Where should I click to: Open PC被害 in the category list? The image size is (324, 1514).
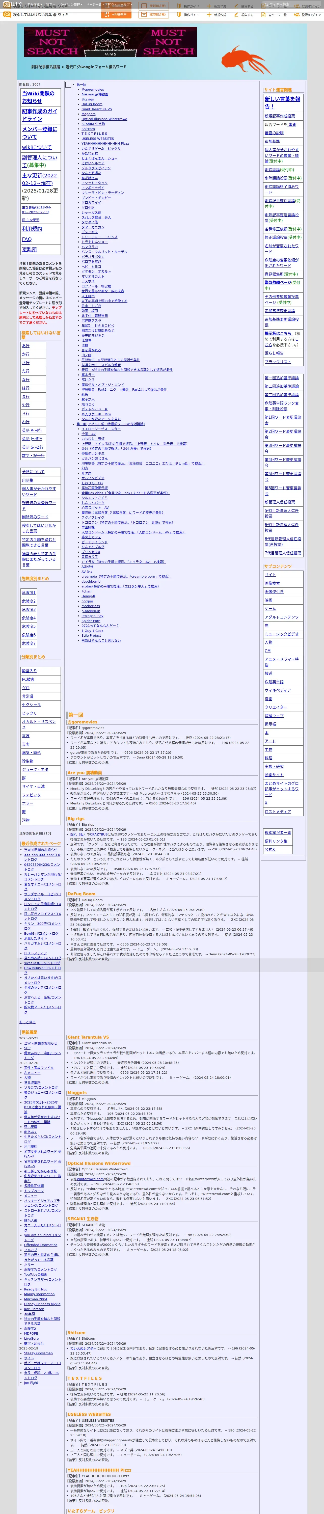28,680
